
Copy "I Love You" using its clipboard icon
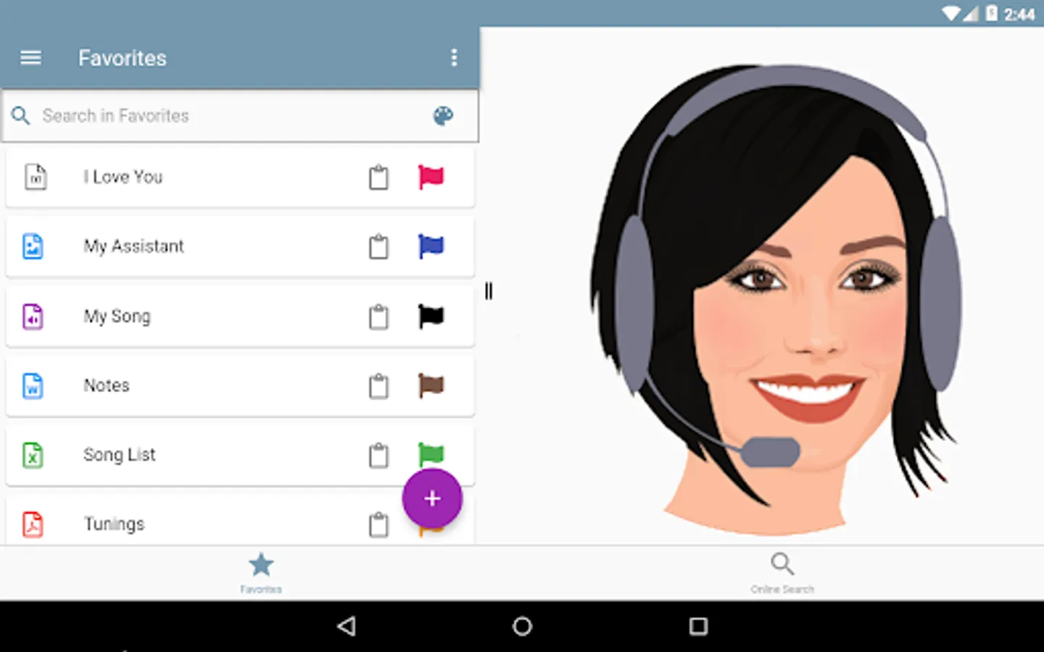point(378,177)
